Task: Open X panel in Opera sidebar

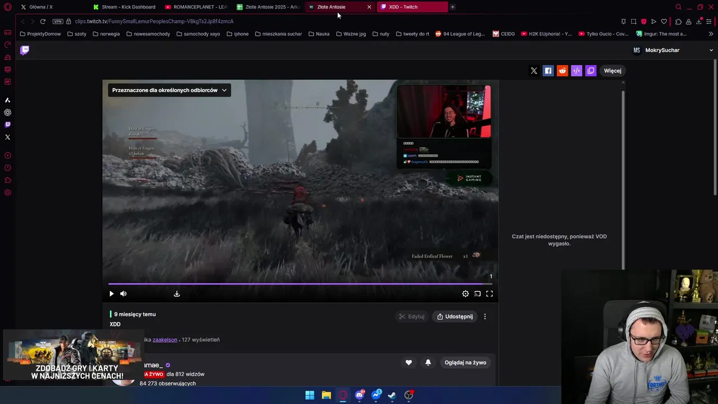Action: coord(7,137)
